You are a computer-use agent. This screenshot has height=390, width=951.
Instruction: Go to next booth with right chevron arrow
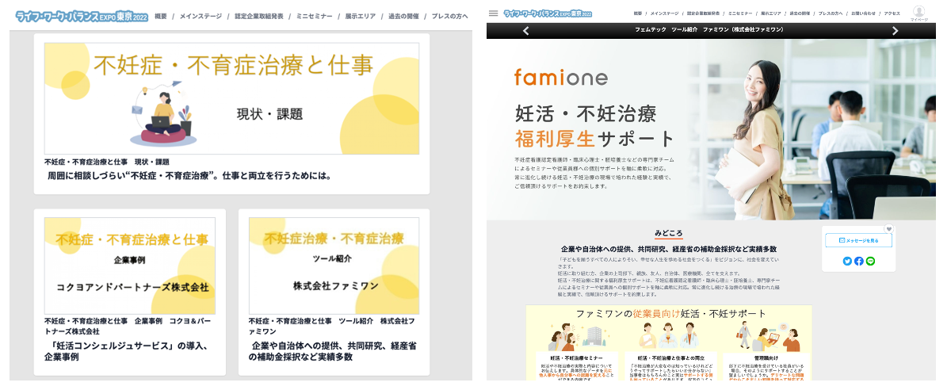click(x=896, y=31)
